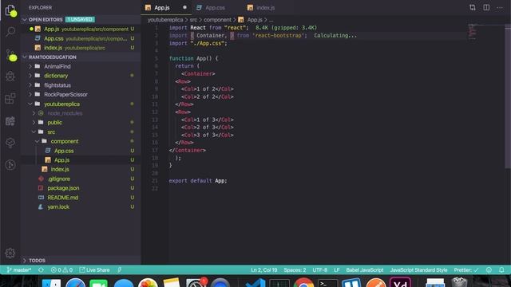Open App.css in the Open Editors list
The image size is (511, 287).
(x=80, y=38)
